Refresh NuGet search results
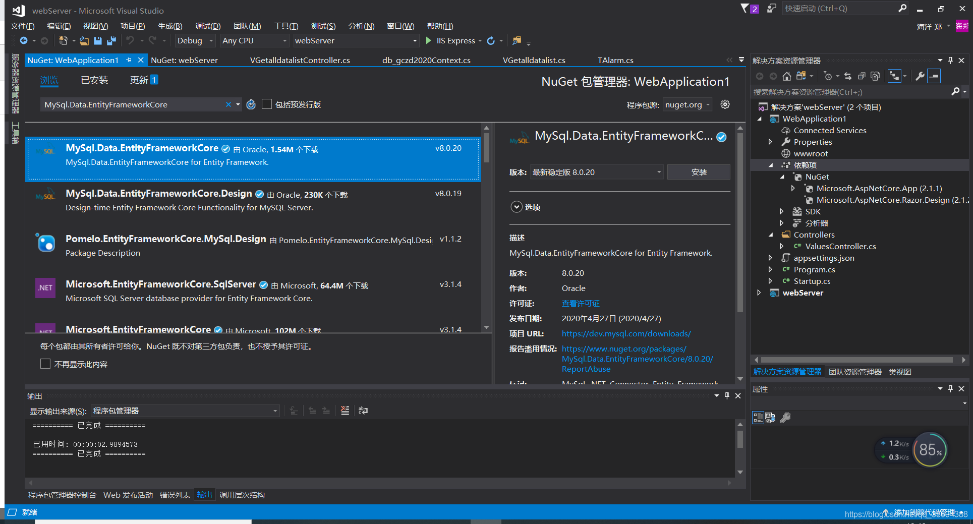The image size is (973, 524). click(251, 104)
